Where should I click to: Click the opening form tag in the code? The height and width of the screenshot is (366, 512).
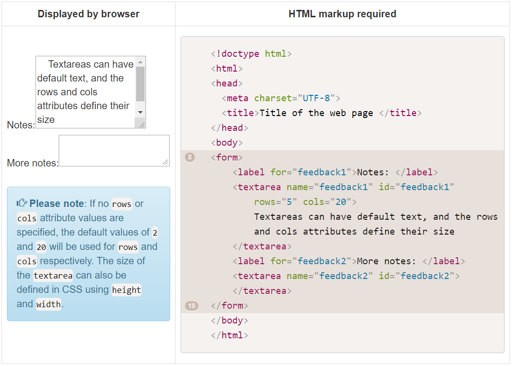(x=226, y=157)
